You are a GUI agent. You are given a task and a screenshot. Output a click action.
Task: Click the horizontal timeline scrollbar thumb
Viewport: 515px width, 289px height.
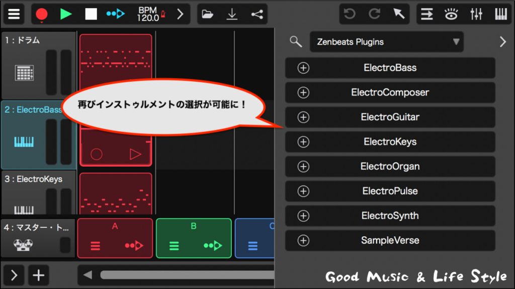(x=187, y=275)
